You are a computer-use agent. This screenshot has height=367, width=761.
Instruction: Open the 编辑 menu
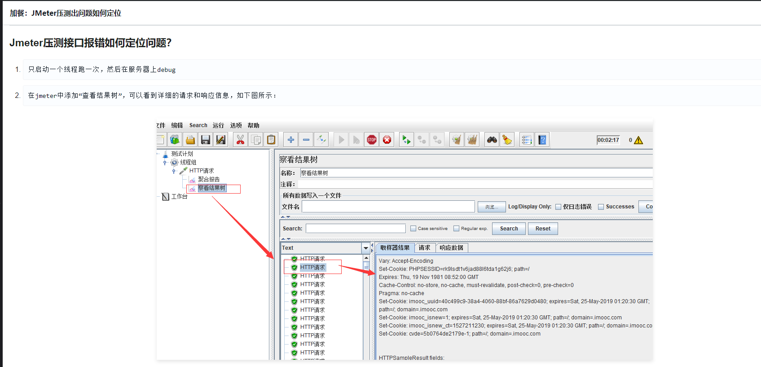click(177, 125)
